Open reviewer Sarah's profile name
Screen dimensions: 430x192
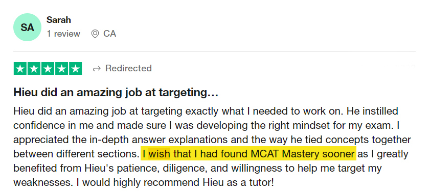(59, 20)
